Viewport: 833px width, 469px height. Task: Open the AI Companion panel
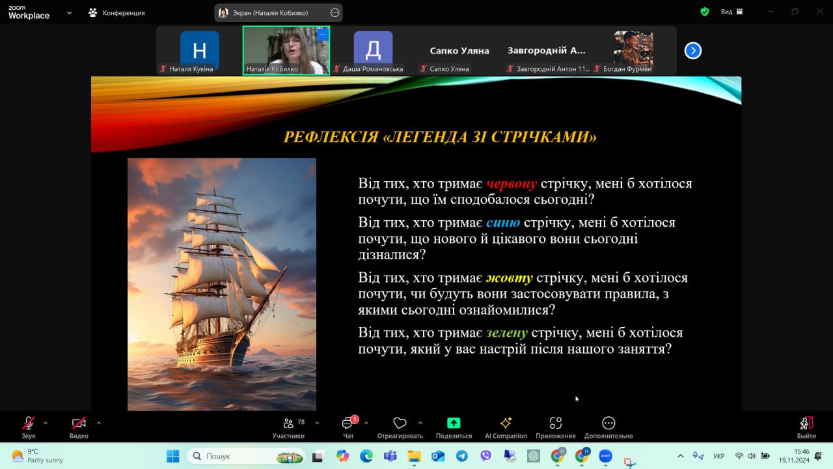pos(506,423)
